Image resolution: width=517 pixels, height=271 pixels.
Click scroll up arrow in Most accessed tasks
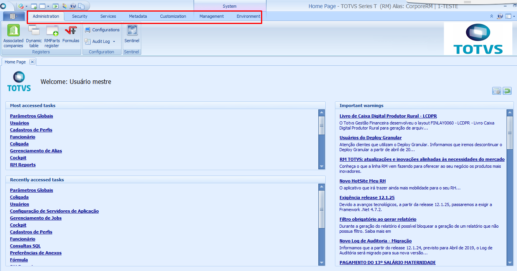[x=321, y=112]
